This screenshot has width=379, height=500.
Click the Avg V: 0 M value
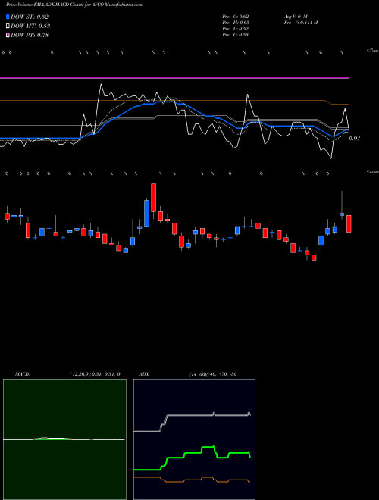coord(297,17)
